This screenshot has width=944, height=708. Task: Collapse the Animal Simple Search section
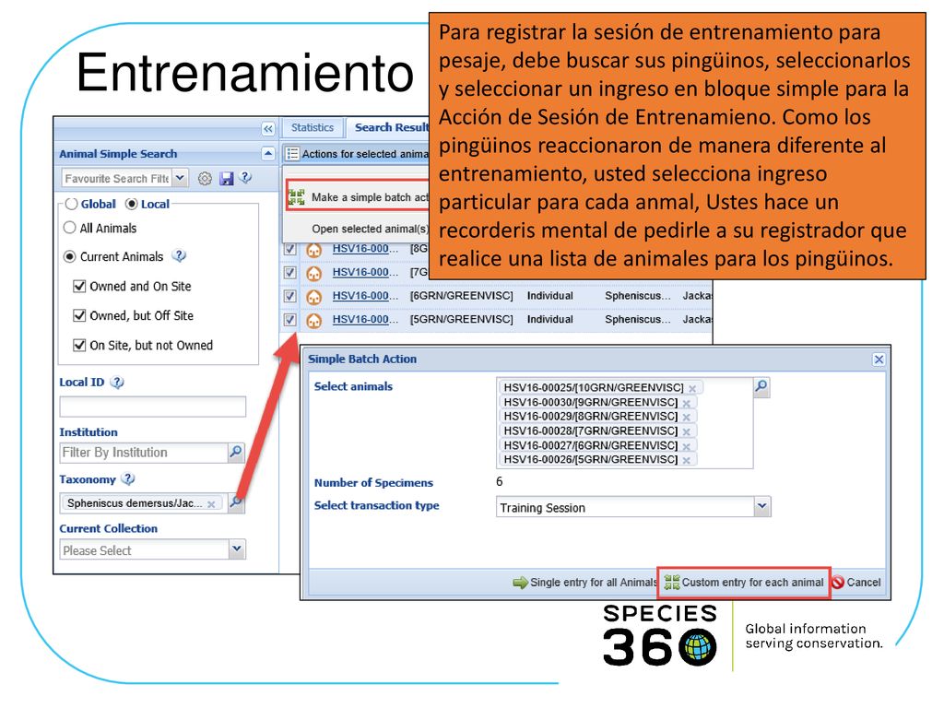268,154
